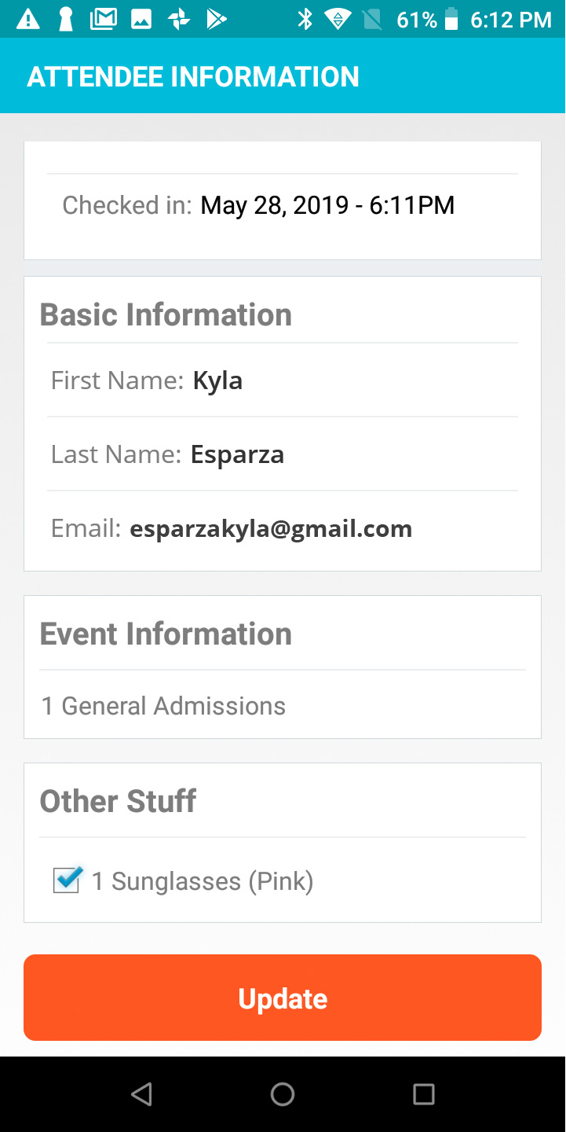
Task: Tap the Bluetooth status icon
Action: [305, 19]
